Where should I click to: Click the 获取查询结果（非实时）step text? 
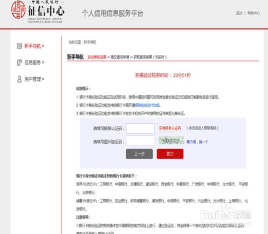click(x=150, y=57)
